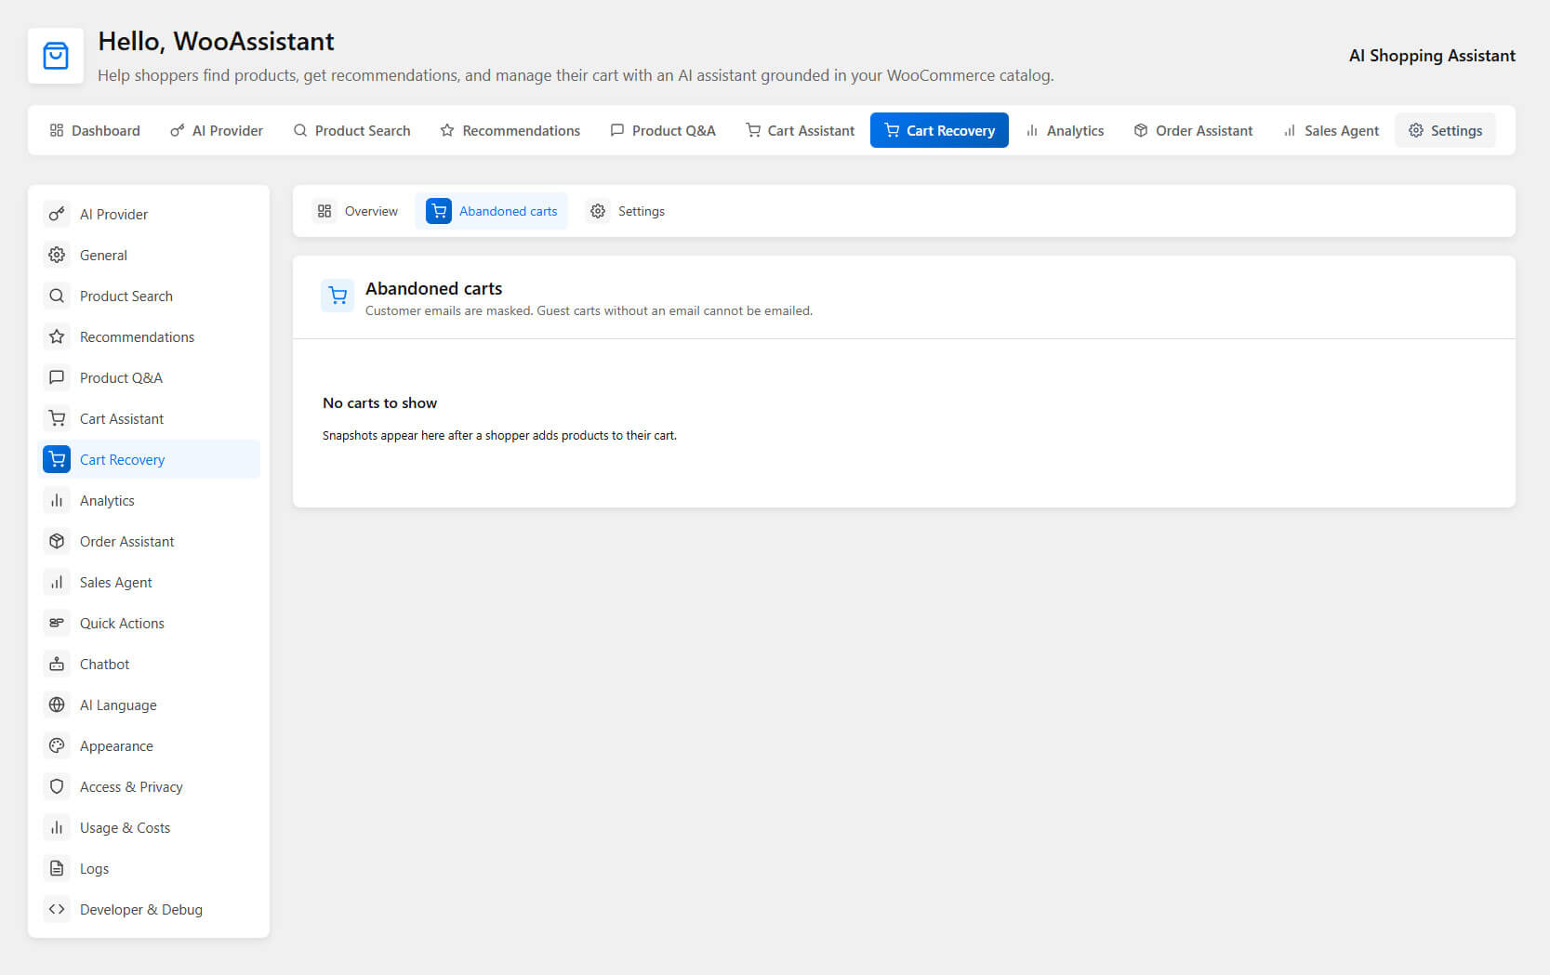Open Order Assistant via its sidebar box icon
The image size is (1550, 975).
point(57,541)
